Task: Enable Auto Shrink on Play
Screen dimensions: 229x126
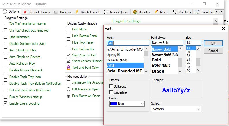Action: (x=5, y=50)
